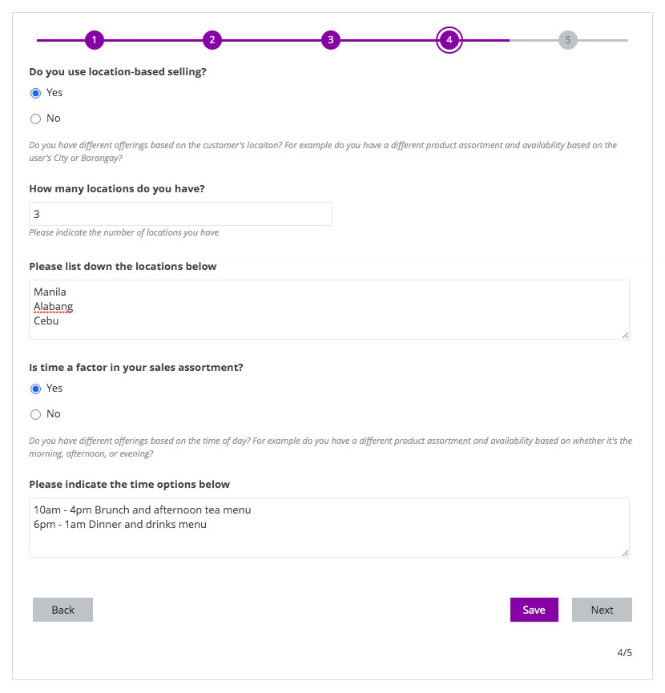The width and height of the screenshot is (665, 693).
Task: Proceed with the Next button
Action: click(x=602, y=610)
